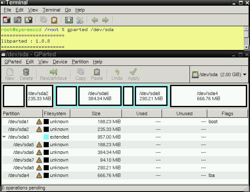
Task: Click the boot flag cell
Action: tap(213, 122)
